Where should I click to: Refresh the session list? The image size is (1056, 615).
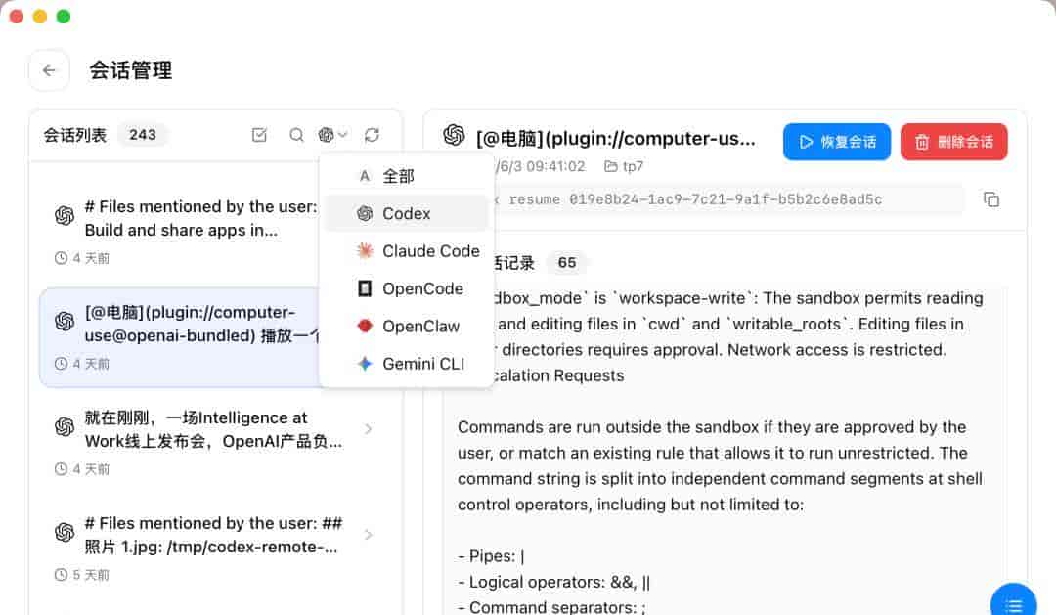coord(372,135)
